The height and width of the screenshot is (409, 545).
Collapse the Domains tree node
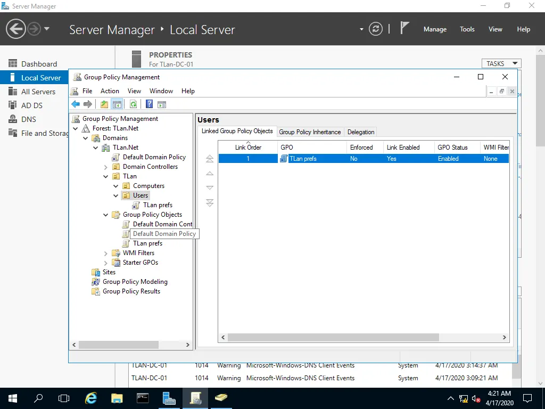click(86, 138)
